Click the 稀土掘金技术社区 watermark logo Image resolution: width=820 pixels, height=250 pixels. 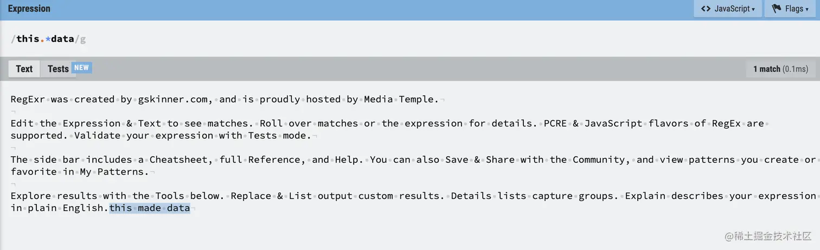[x=768, y=235]
